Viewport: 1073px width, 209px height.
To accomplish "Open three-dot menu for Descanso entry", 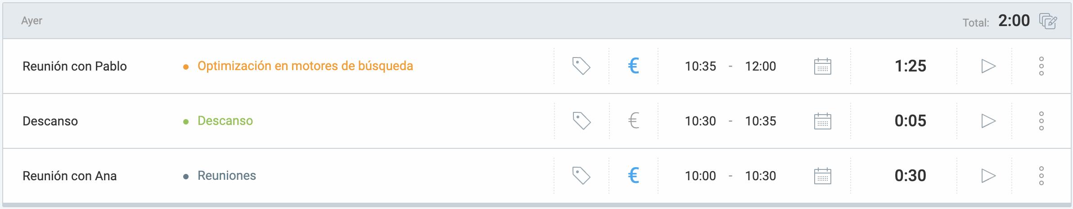I will (1041, 121).
